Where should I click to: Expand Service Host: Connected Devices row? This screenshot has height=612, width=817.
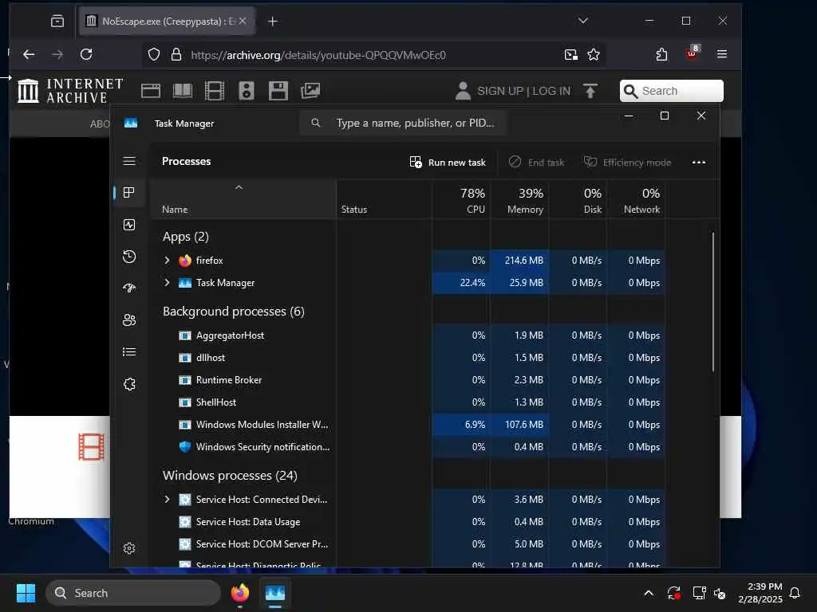point(167,500)
